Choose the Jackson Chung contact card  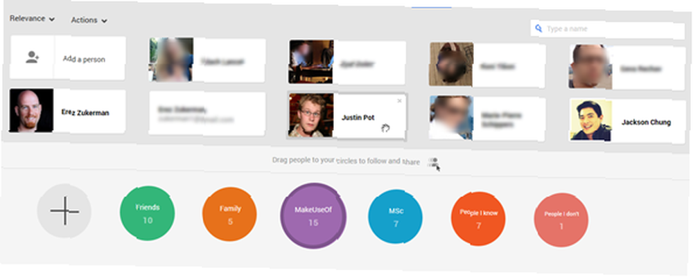[627, 120]
